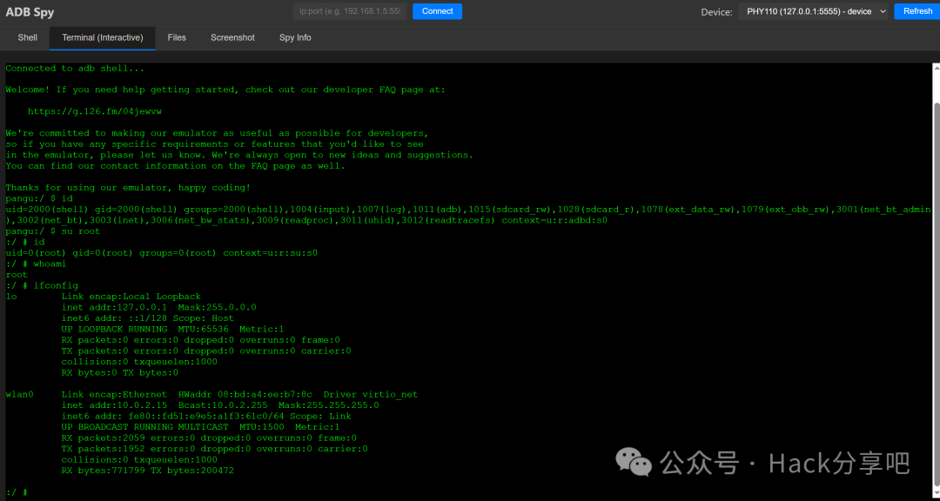Click the 'Thanks for using our emulator' line

tap(128, 188)
